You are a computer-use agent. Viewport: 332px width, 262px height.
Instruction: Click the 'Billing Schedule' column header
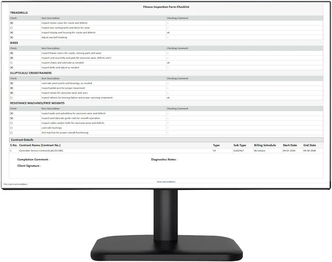click(265, 145)
